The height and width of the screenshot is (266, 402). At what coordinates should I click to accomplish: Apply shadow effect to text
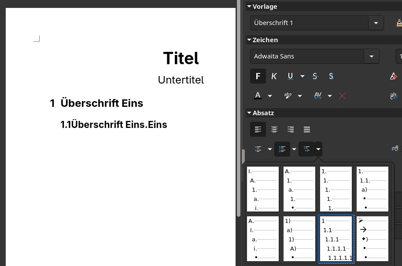click(331, 76)
